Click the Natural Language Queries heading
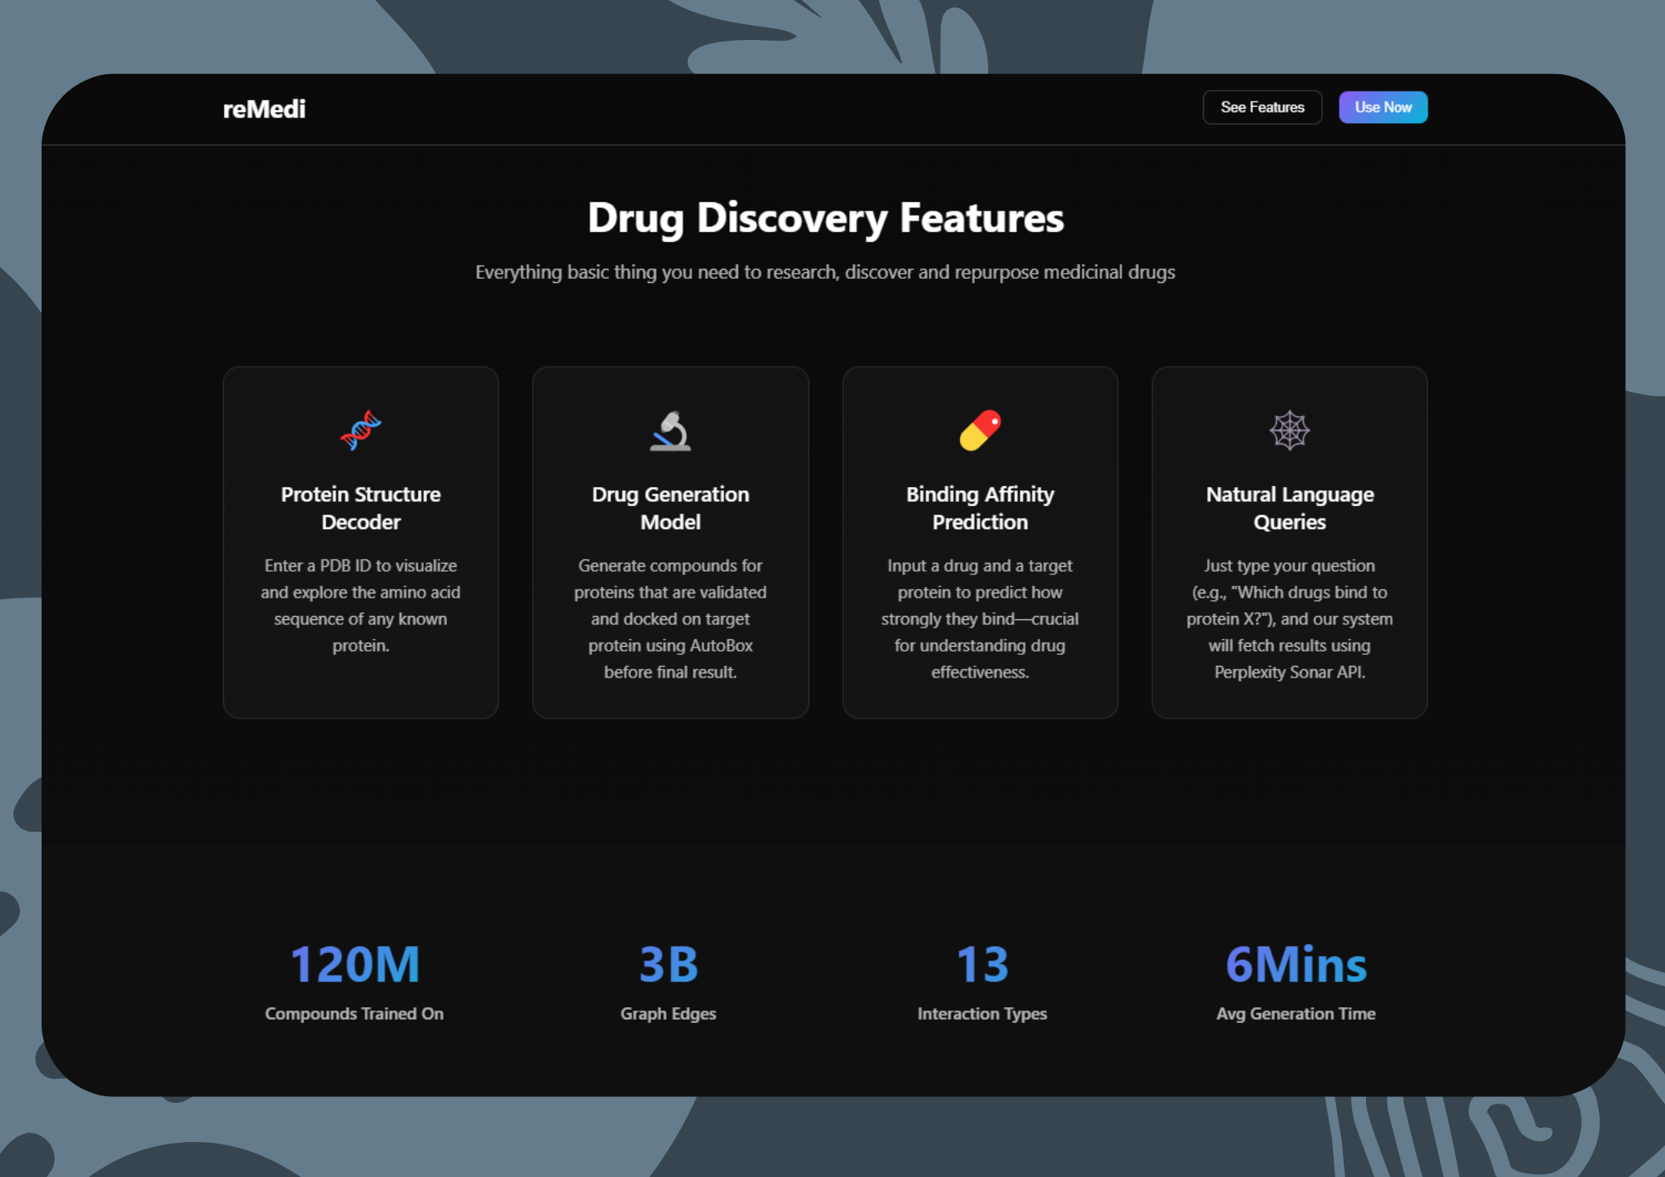The width and height of the screenshot is (1665, 1177). tap(1290, 508)
